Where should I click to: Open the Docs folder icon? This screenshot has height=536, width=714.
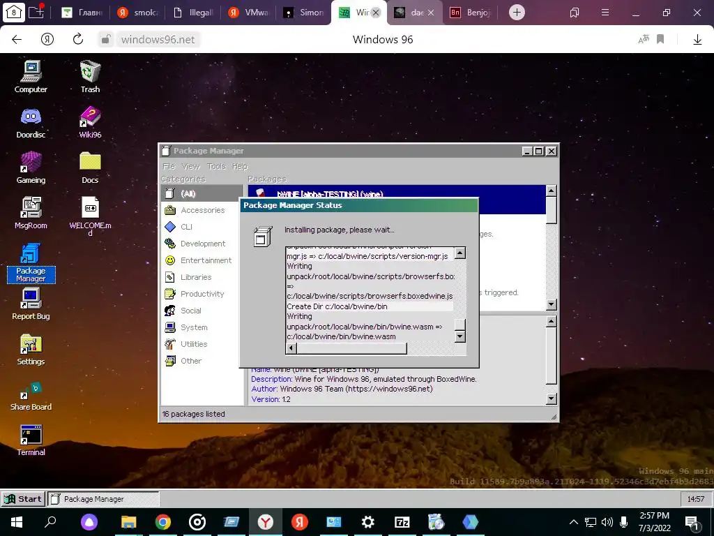click(x=90, y=167)
